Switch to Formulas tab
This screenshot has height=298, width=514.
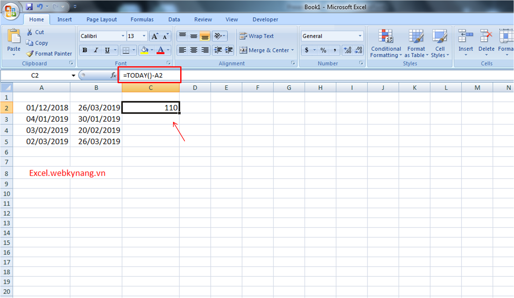tap(142, 19)
